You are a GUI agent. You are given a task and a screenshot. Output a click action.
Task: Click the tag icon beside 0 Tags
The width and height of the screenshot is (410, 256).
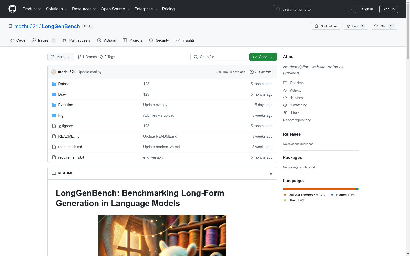click(101, 57)
